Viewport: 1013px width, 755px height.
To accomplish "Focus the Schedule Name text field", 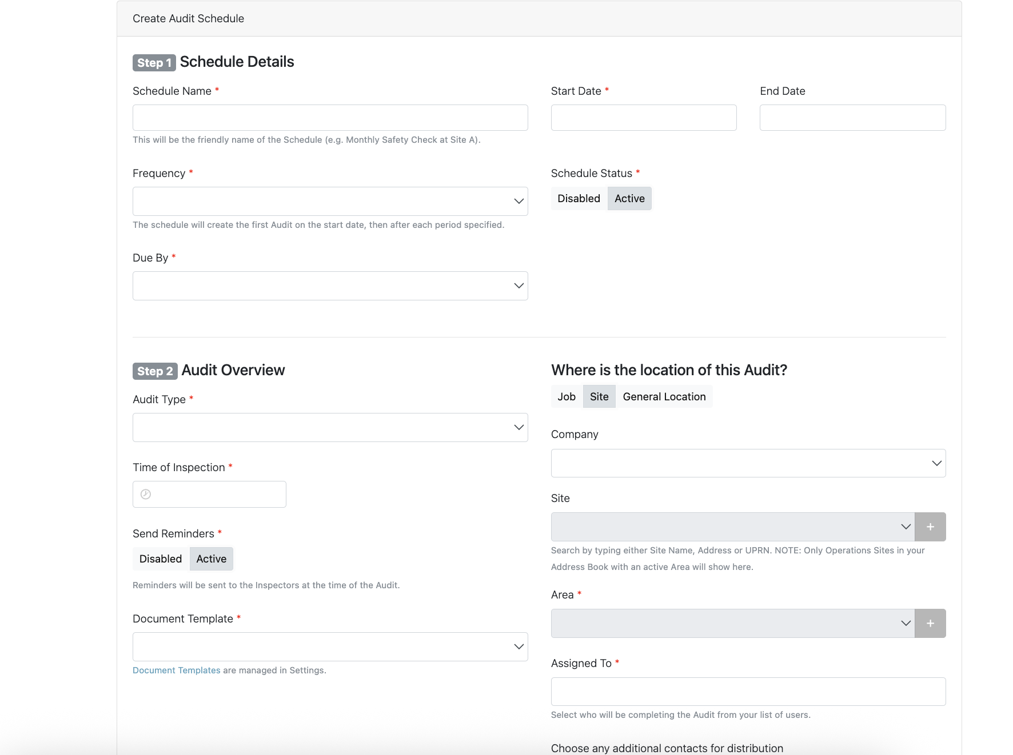I will [330, 118].
